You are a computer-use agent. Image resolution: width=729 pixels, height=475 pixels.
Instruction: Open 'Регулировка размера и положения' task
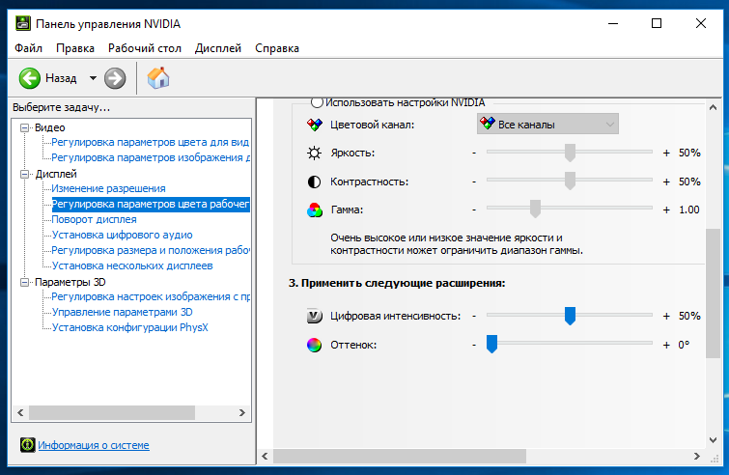click(x=151, y=250)
